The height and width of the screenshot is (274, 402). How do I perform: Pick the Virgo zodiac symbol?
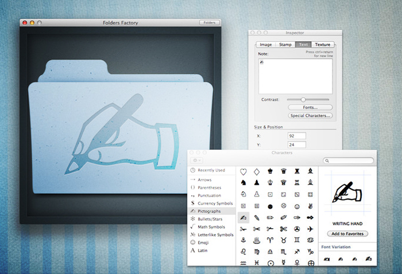coord(257,252)
